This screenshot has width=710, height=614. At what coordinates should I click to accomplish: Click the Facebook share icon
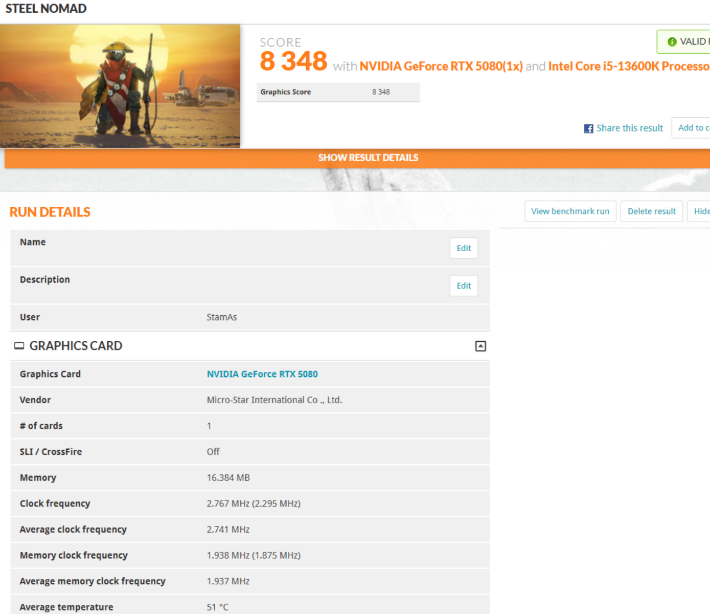click(588, 128)
